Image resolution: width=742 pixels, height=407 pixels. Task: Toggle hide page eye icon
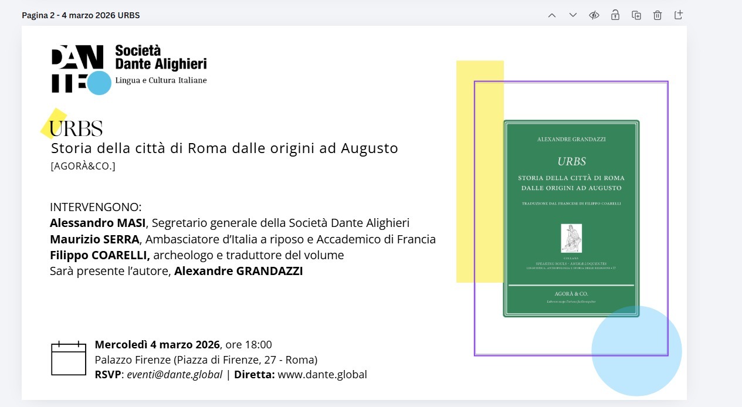coord(594,15)
